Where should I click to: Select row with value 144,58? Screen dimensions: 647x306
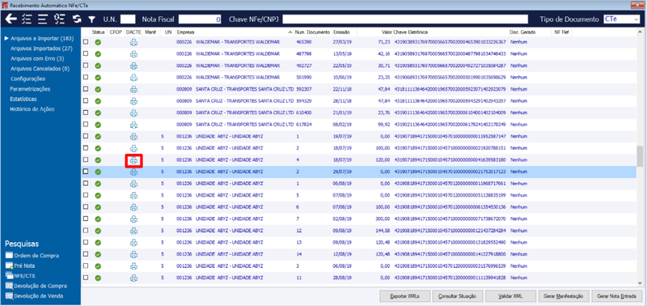coord(358,231)
